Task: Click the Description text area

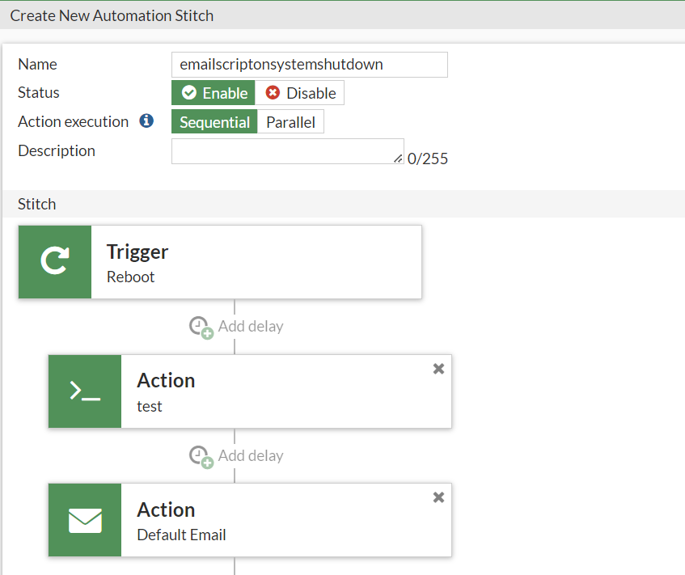Action: (285, 150)
